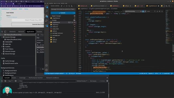The height and width of the screenshot is (98, 174).
Task: Open Git Graph from status bar
Action: pyautogui.click(x=79, y=73)
